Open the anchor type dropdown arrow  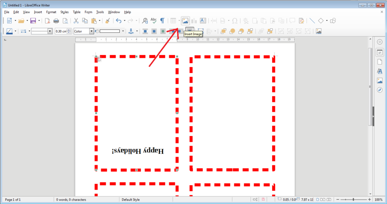pyautogui.click(x=137, y=31)
